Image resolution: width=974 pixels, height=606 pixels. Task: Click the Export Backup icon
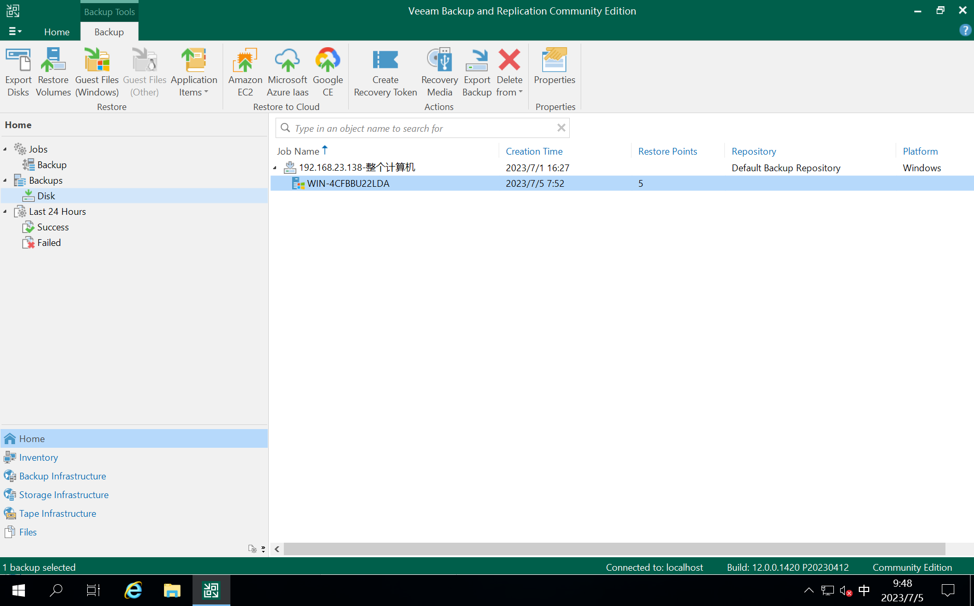pyautogui.click(x=477, y=72)
